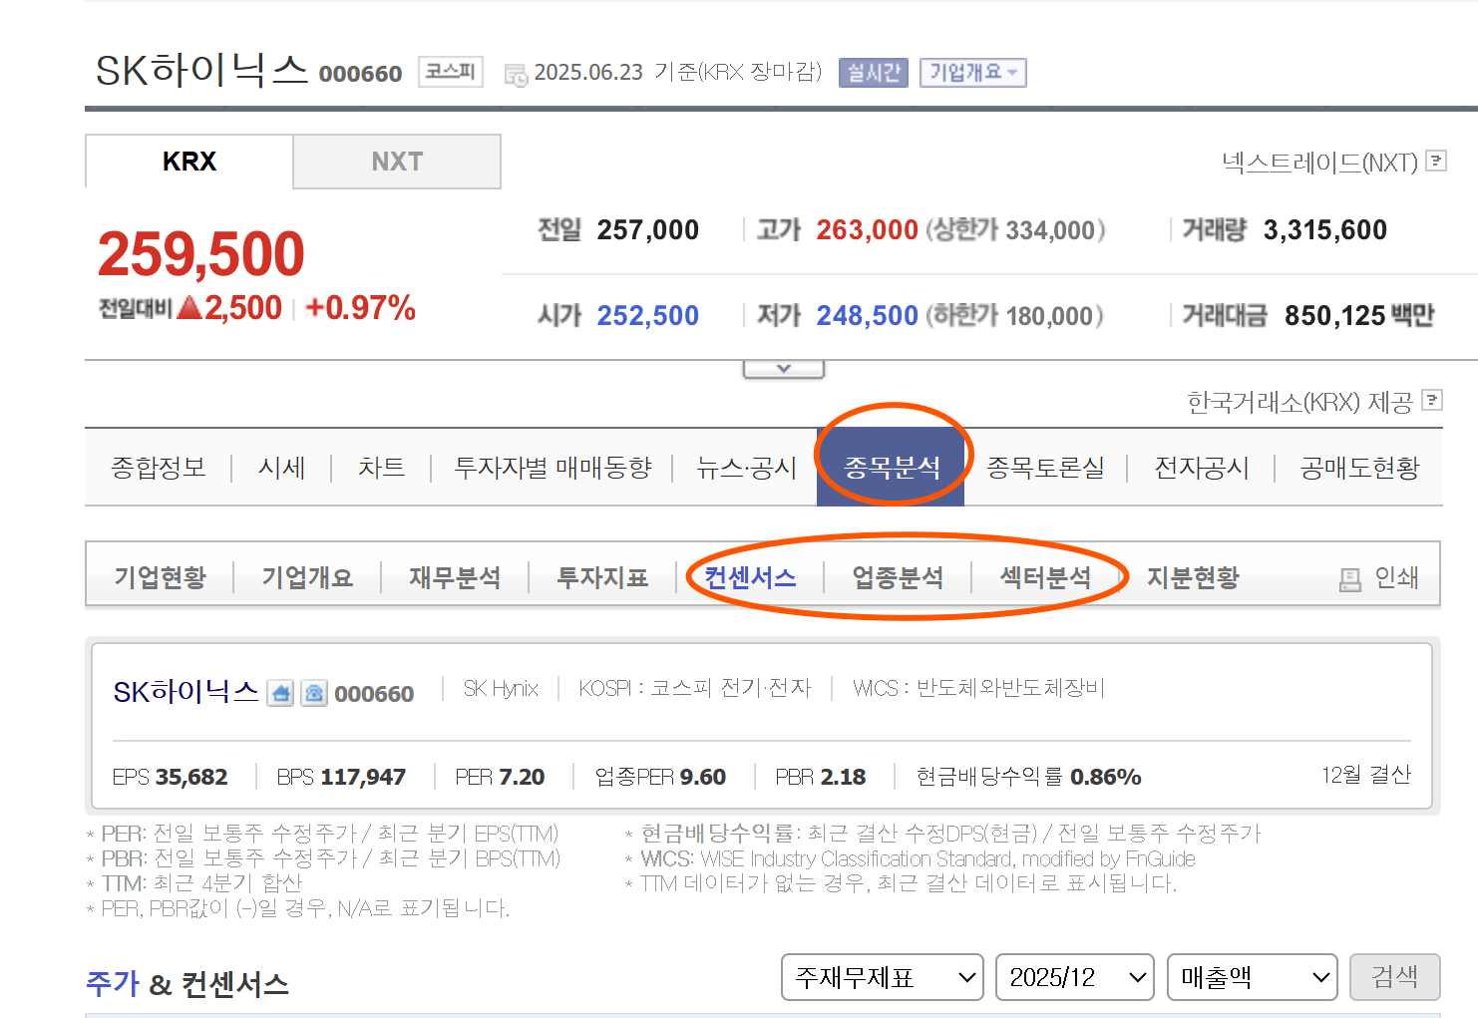This screenshot has height=1018, width=1478.
Task: Click the home icon next to SK하이닉스
Action: (x=281, y=693)
